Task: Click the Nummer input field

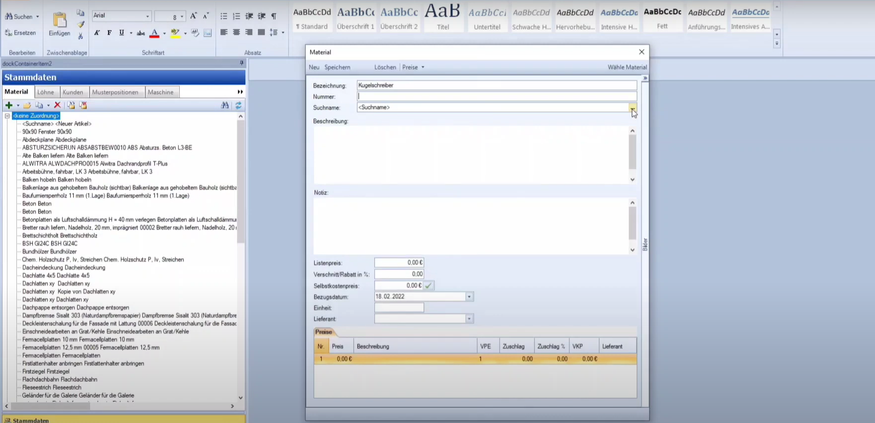Action: click(497, 96)
